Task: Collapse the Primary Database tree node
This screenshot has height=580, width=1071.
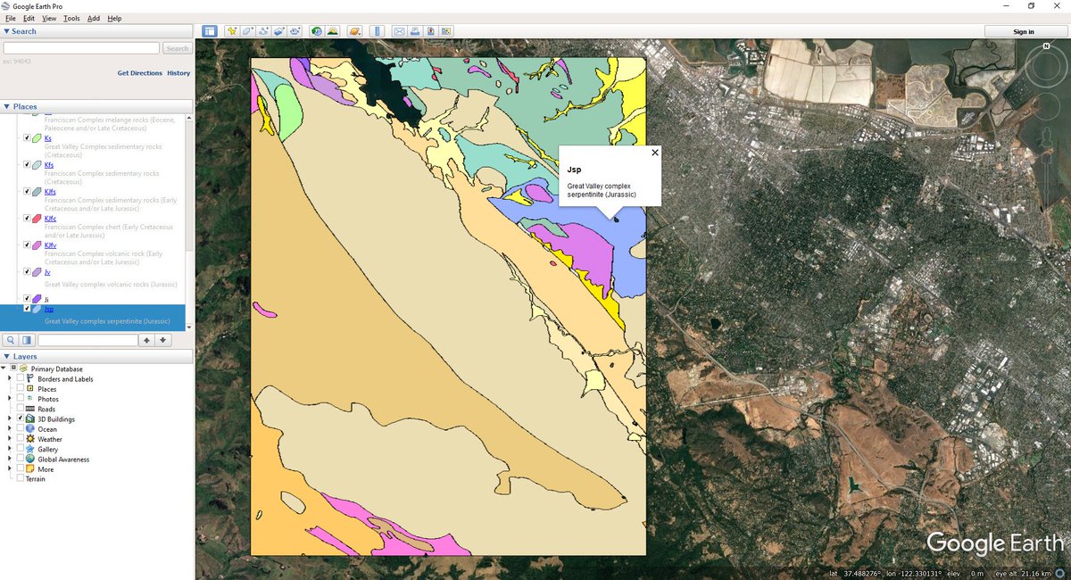Action: [4, 369]
